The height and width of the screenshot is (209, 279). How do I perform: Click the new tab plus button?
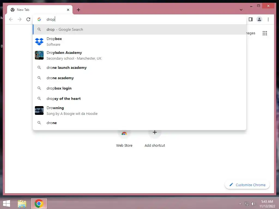pyautogui.click(x=78, y=10)
